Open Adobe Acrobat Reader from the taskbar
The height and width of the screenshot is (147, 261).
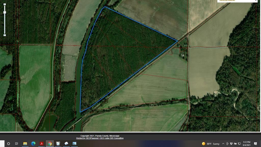42,143
